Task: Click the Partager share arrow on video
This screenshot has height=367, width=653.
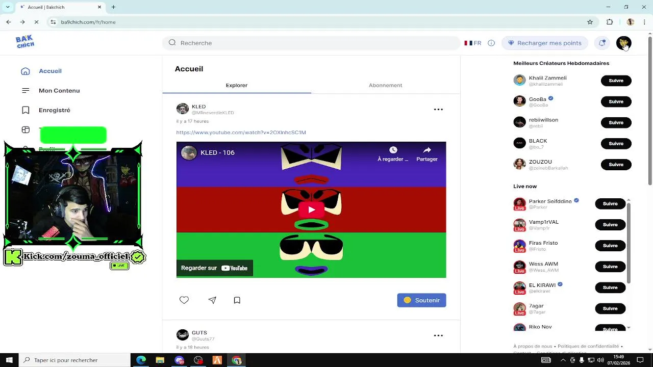Action: coord(427,150)
